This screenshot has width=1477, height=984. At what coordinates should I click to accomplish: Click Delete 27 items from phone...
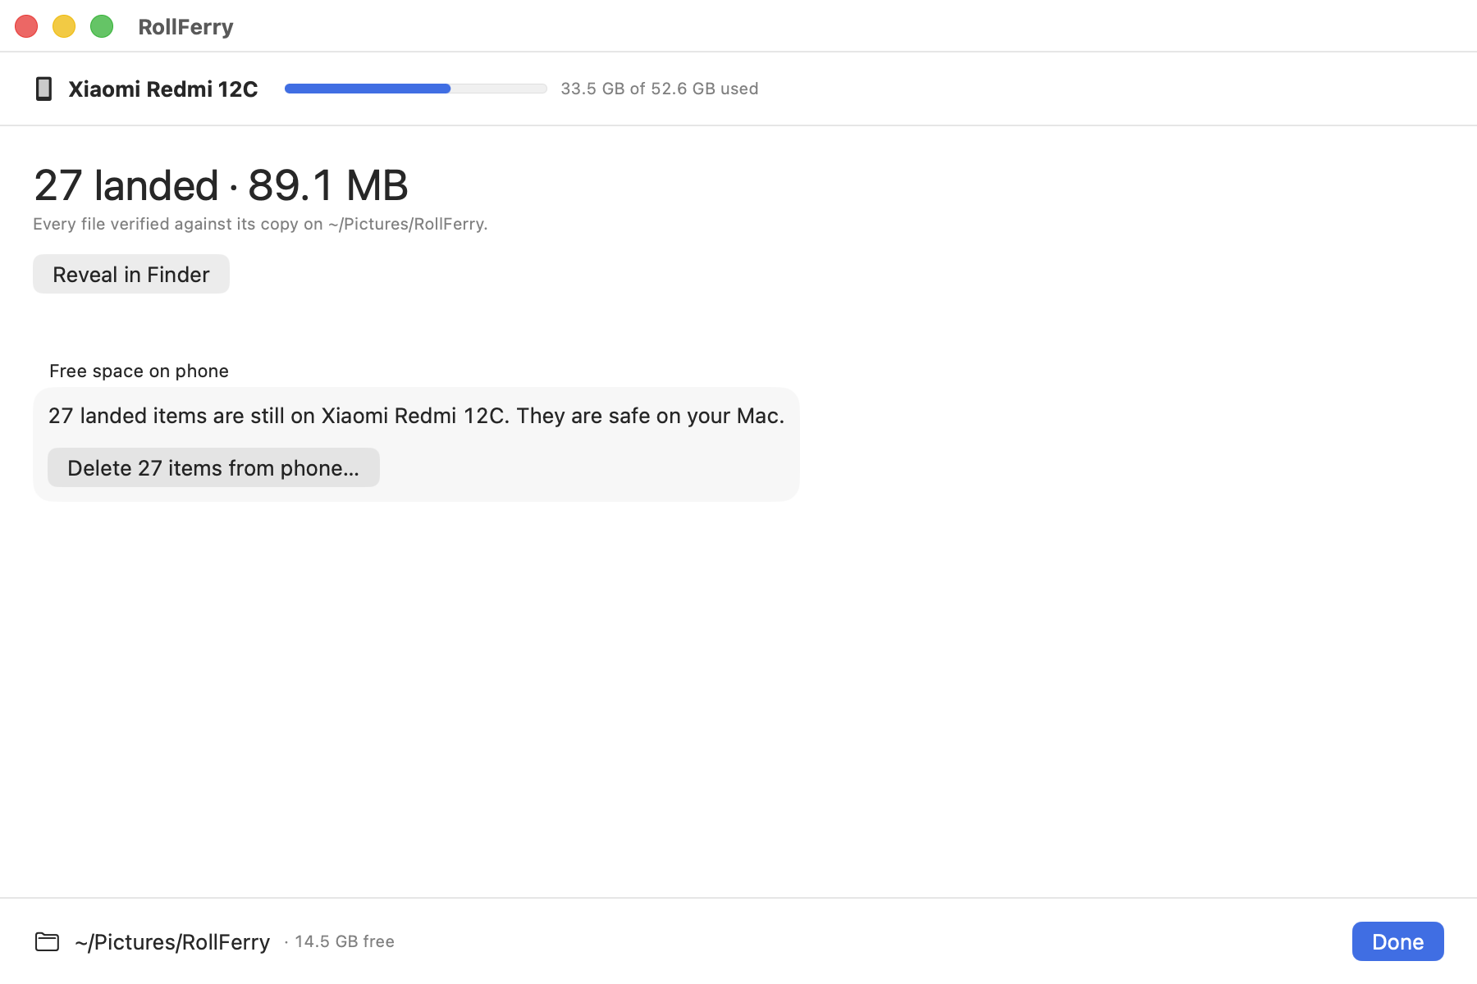click(x=213, y=467)
